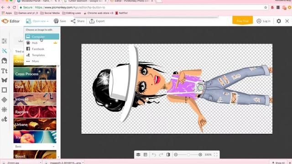Click the undo arrow

(x=154, y=155)
